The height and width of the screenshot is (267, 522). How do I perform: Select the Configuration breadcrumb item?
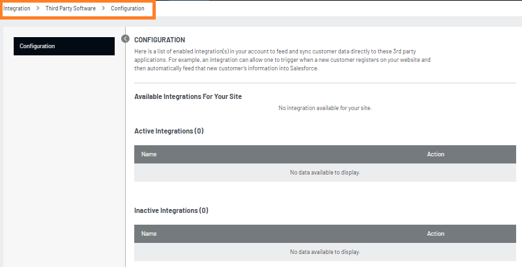tap(128, 8)
